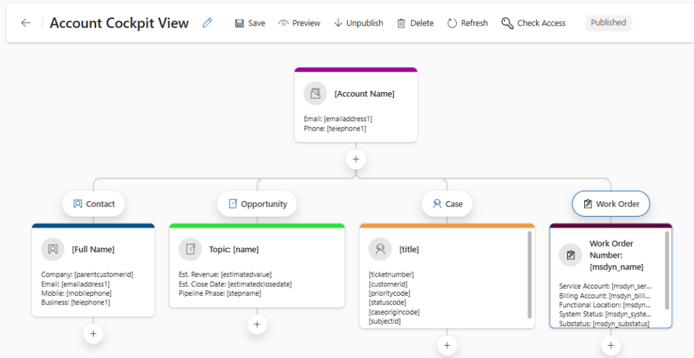This screenshot has width=694, height=358.
Task: Select the Work Order node label
Action: click(611, 204)
